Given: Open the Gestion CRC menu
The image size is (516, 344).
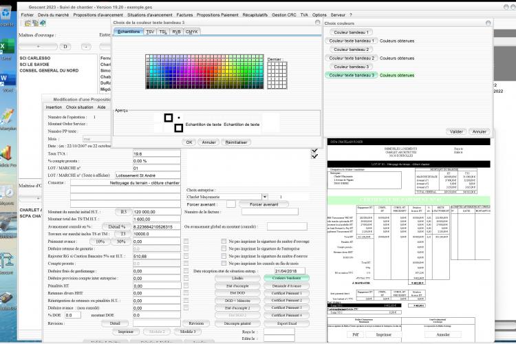Looking at the screenshot, I should pyautogui.click(x=284, y=15).
